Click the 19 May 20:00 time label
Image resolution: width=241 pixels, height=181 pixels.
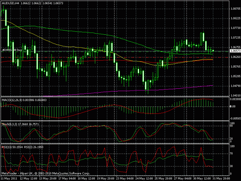106,179
